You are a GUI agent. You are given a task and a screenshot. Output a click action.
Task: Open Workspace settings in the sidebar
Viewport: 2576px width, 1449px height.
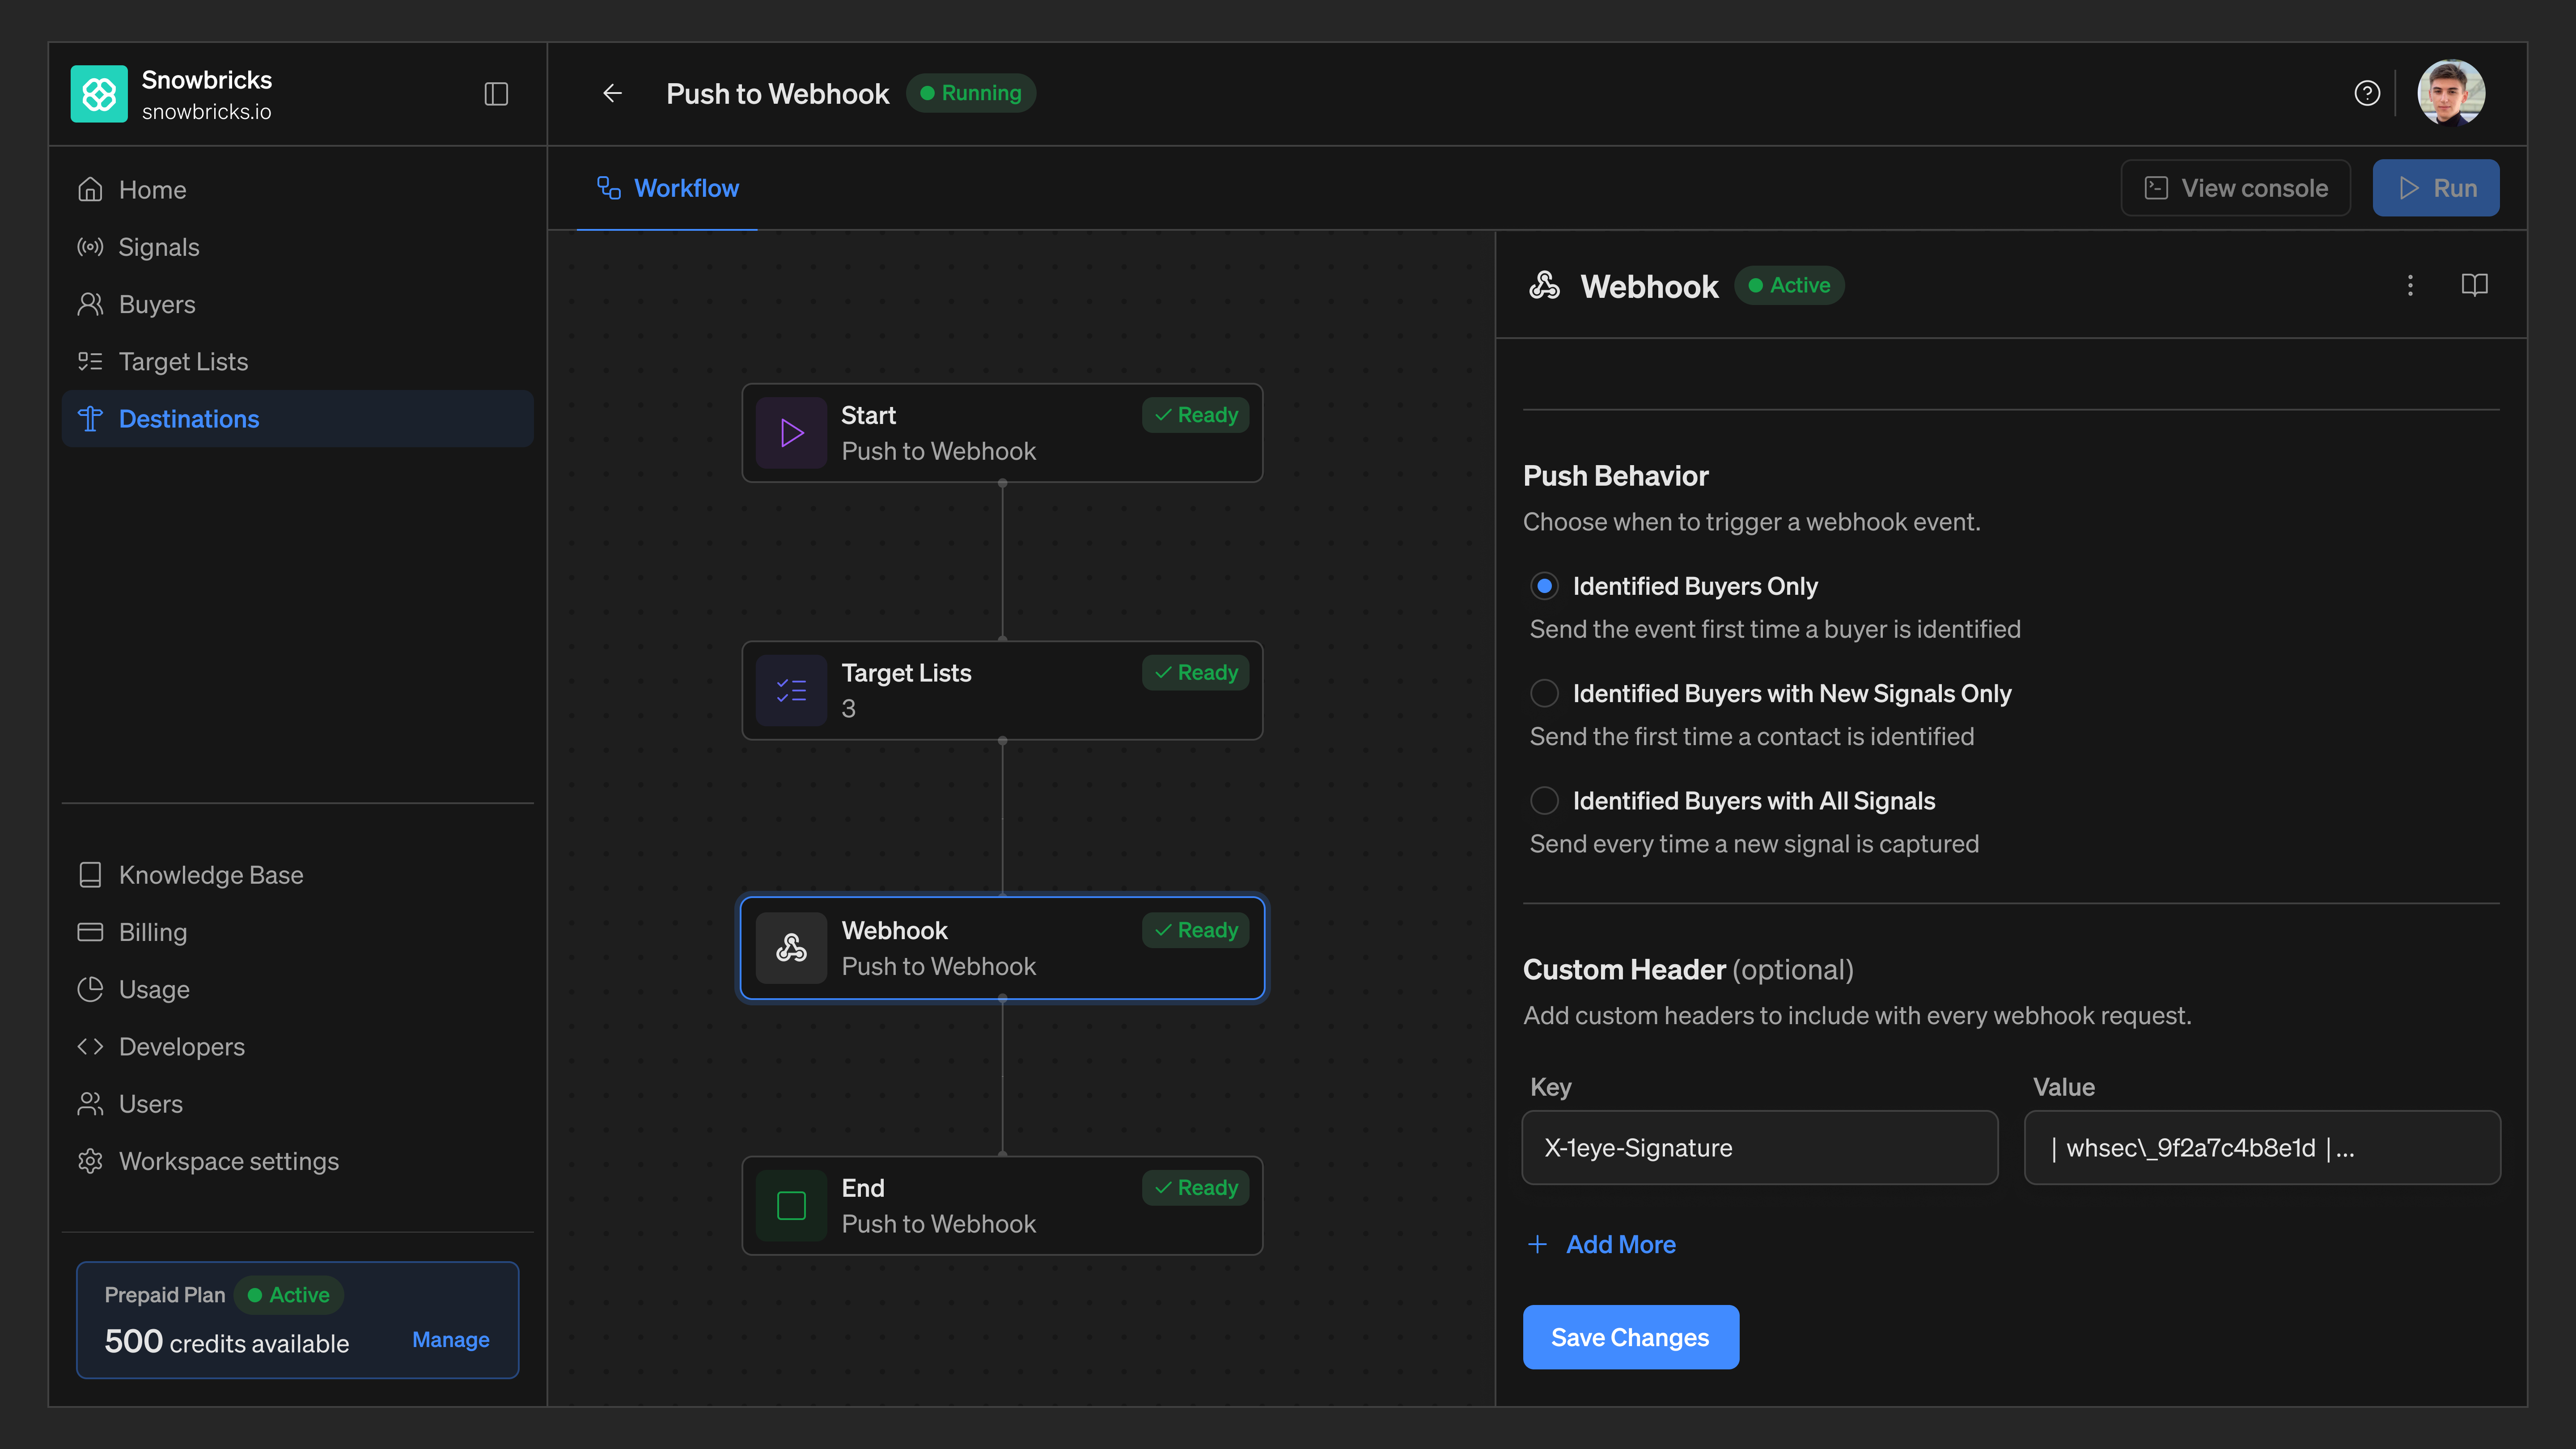pos(297,1161)
